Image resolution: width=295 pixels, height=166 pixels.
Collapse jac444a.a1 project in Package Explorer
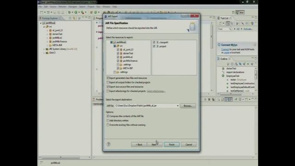41,23
